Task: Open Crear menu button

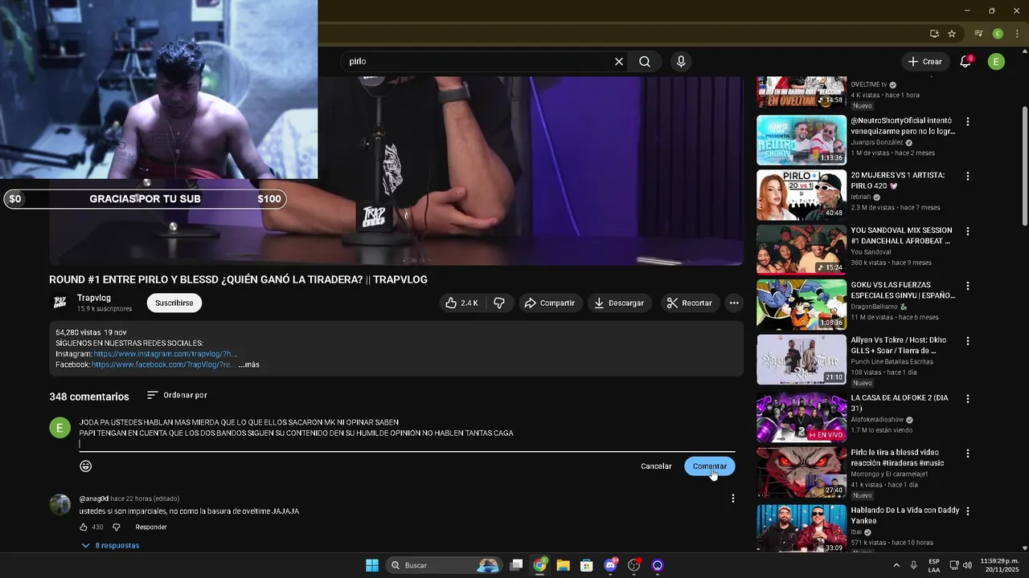Action: 924,62
